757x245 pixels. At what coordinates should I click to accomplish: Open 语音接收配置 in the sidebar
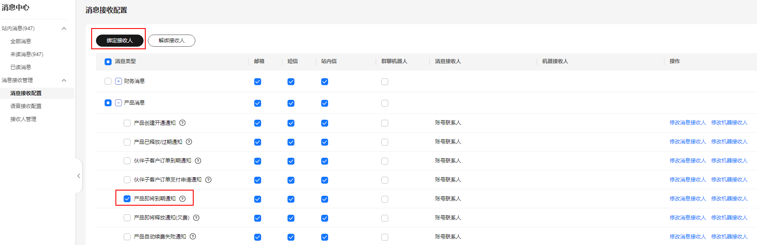coord(26,106)
